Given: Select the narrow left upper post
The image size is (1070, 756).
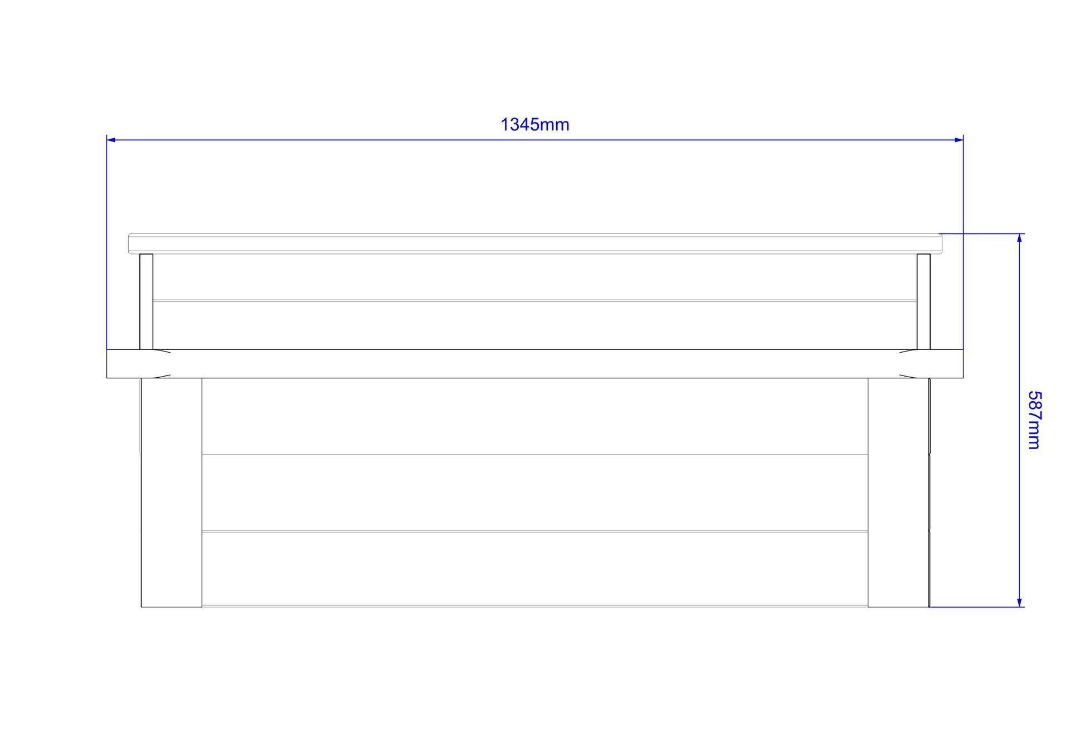Looking at the screenshot, I should [146, 301].
